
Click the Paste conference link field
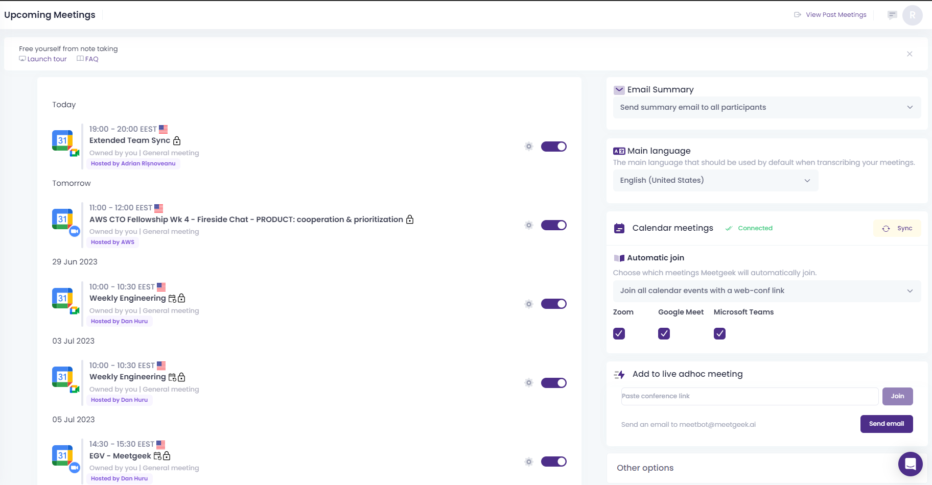pos(750,396)
